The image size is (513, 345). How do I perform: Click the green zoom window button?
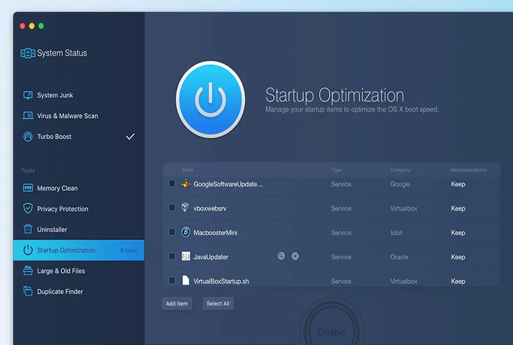41,26
